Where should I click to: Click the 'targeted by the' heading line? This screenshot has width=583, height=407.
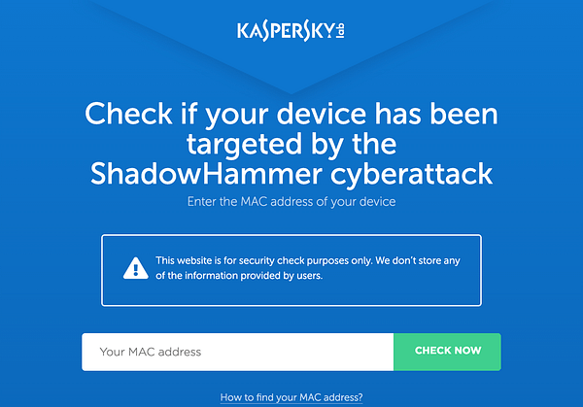291,144
